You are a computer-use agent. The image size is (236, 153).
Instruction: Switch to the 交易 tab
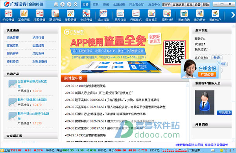click(96, 4)
